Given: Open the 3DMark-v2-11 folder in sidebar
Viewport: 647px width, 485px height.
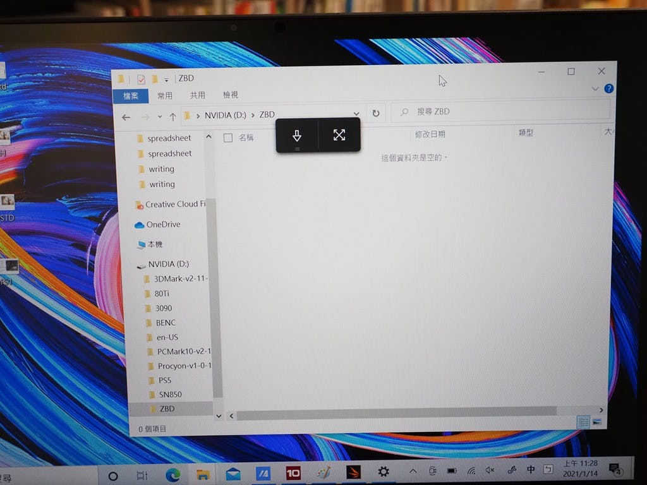Looking at the screenshot, I should (176, 278).
